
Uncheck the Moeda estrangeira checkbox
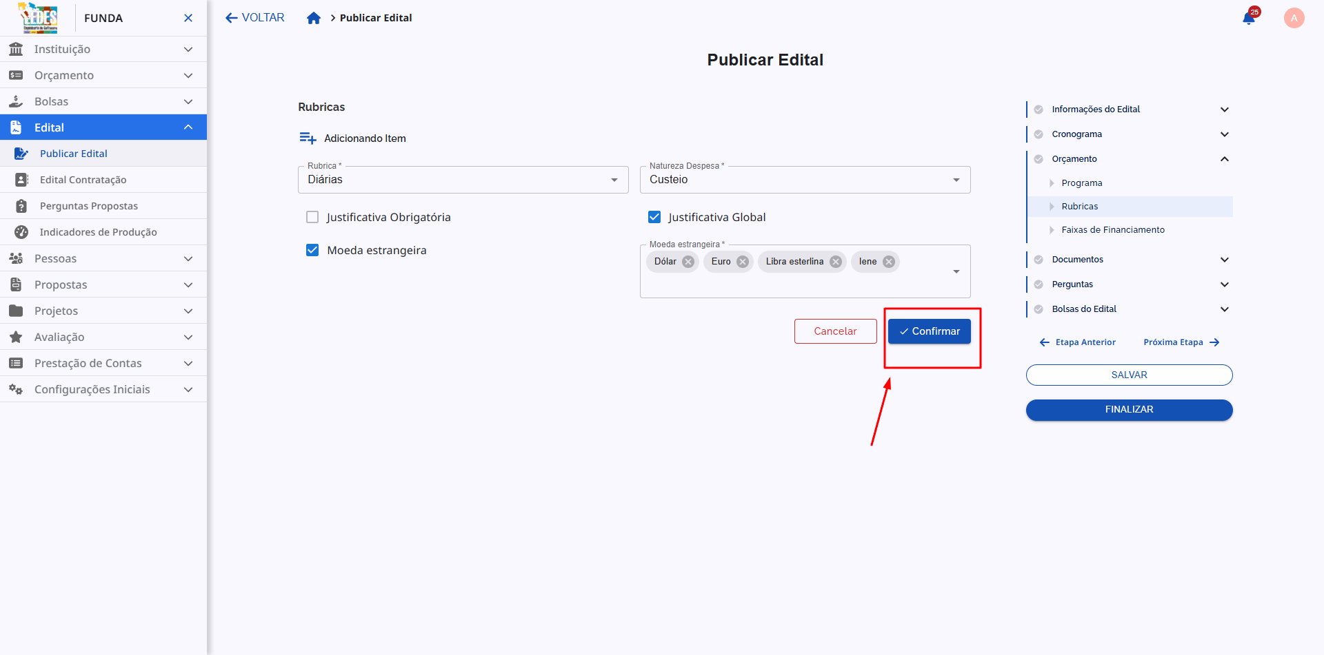[312, 251]
